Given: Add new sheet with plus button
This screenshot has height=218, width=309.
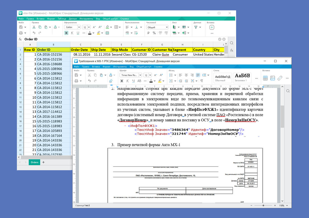Looking at the screenshot, I should click(43, 162).
